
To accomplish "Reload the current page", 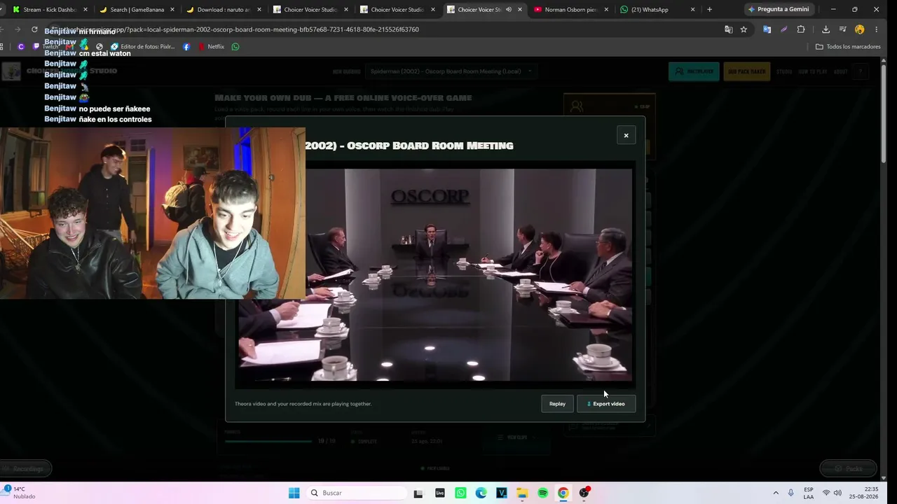I will (34, 29).
